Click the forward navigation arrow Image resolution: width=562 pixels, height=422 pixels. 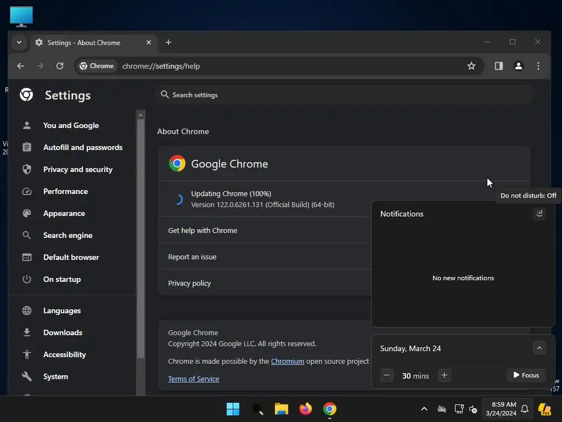click(40, 66)
